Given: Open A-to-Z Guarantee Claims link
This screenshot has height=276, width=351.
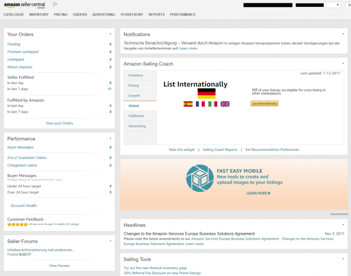Looking at the screenshot, I should tap(26, 158).
